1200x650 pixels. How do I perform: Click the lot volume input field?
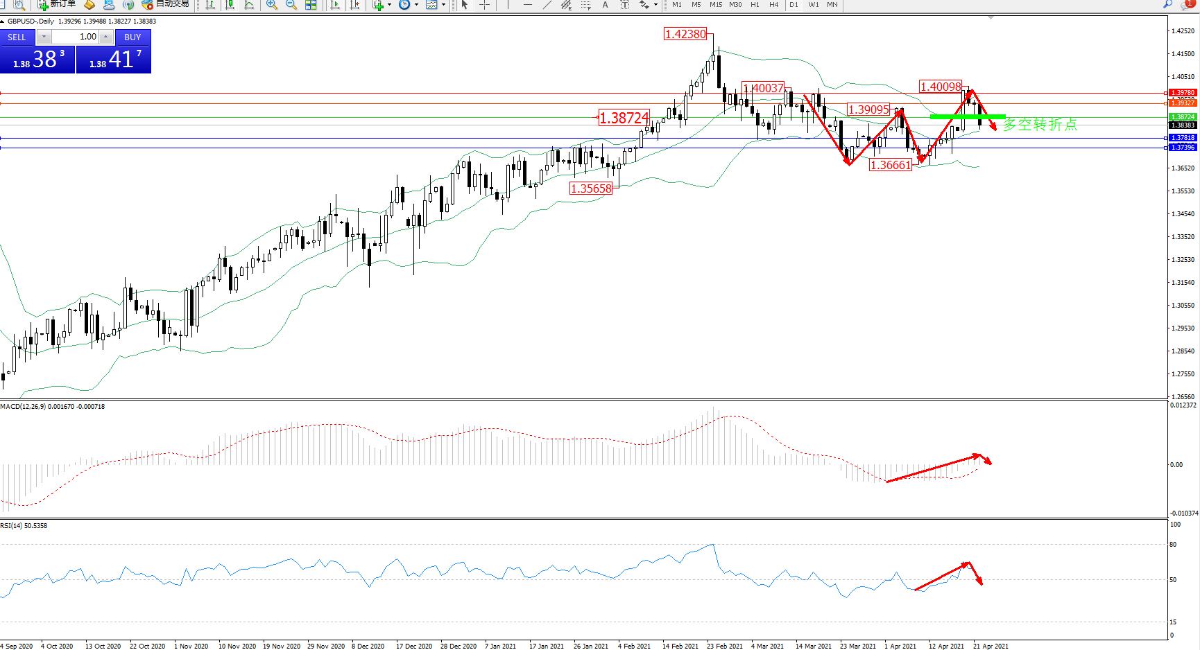[x=75, y=37]
